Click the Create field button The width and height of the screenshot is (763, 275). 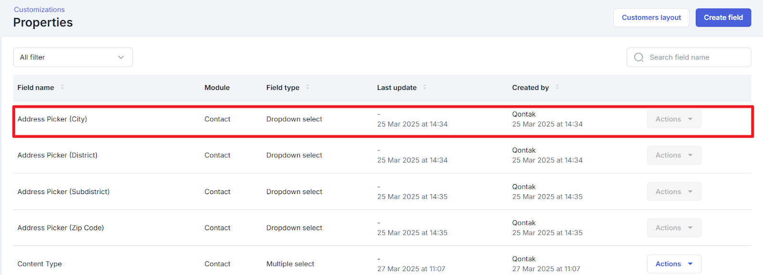coord(723,18)
